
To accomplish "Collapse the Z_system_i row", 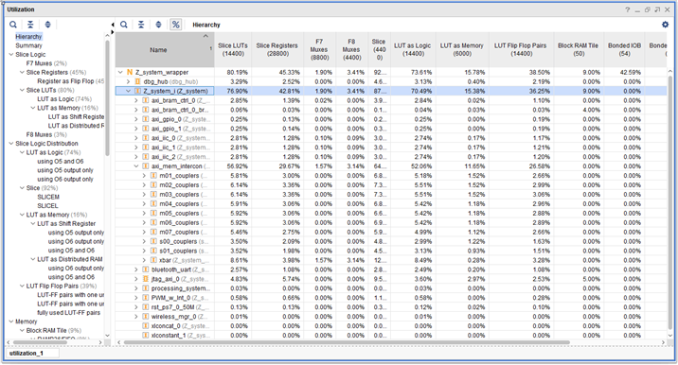I will 129,91.
